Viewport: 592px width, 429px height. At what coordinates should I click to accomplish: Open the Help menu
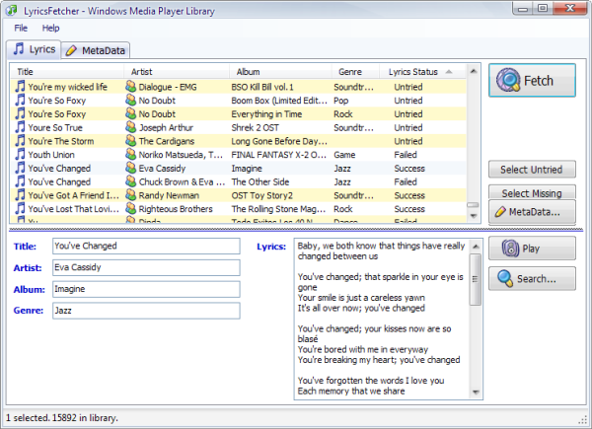click(50, 28)
